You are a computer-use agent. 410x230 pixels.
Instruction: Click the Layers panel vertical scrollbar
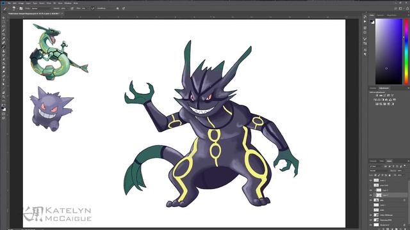point(409,203)
